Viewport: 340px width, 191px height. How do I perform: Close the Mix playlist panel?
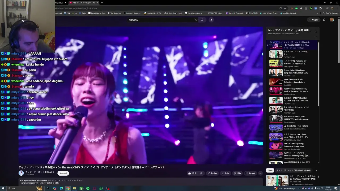coord(316,31)
